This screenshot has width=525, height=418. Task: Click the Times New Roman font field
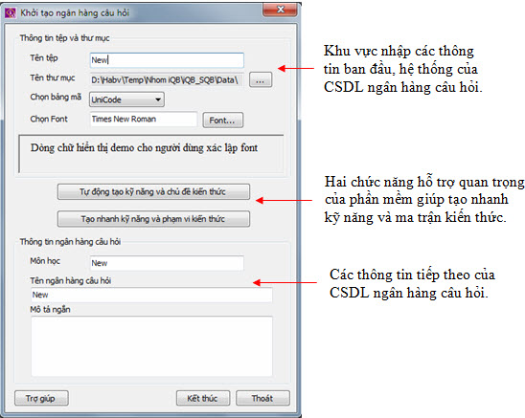(144, 120)
